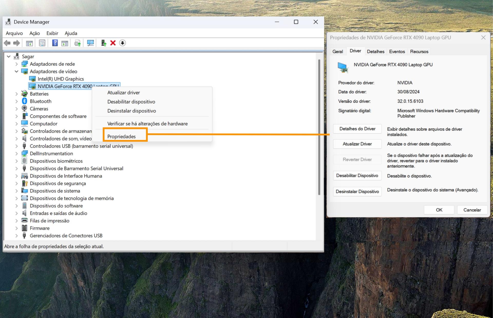Open the Ação menu
Viewport: 493px width, 318px height.
pyautogui.click(x=34, y=33)
